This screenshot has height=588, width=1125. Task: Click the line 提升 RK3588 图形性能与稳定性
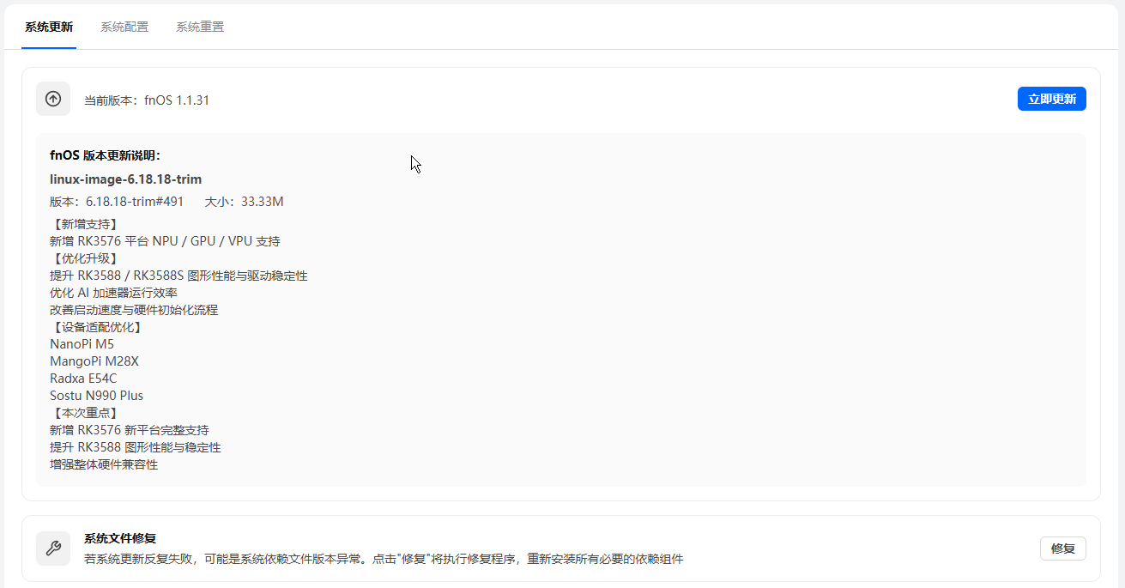(136, 447)
